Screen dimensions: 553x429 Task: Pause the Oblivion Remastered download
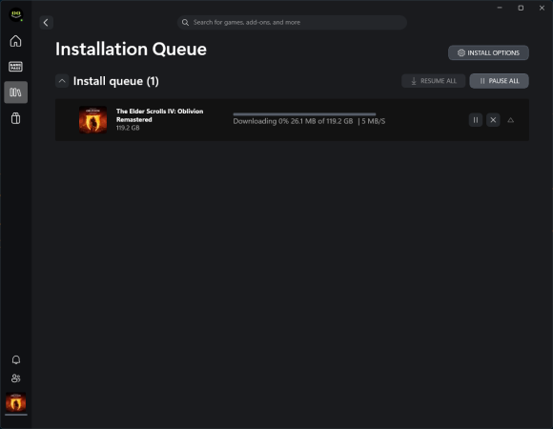pos(476,120)
